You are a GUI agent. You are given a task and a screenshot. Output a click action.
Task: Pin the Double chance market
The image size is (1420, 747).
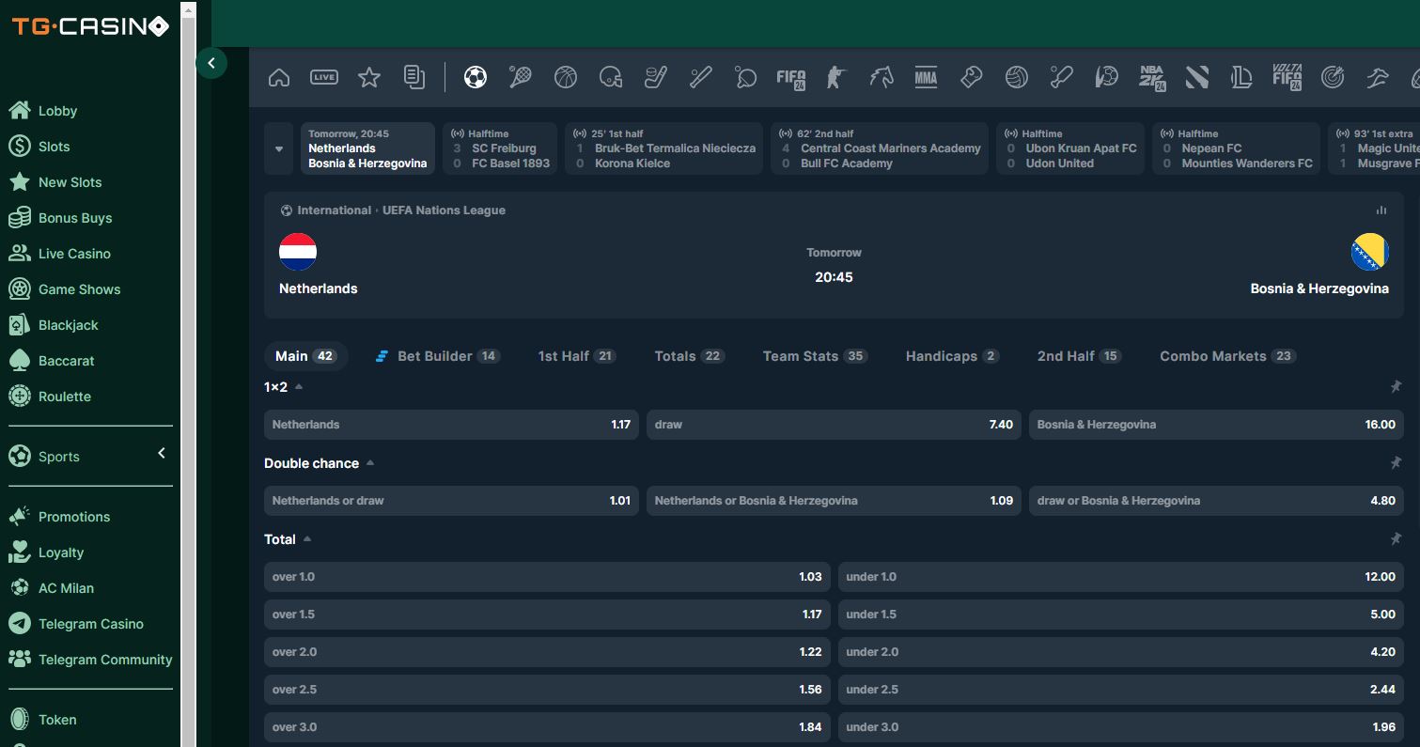(1396, 462)
